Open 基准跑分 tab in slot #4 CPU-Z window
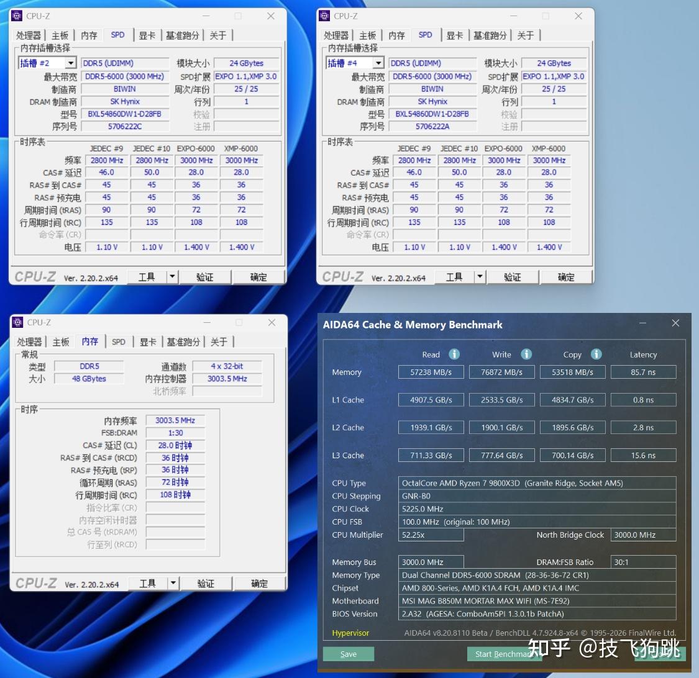 pyautogui.click(x=490, y=35)
